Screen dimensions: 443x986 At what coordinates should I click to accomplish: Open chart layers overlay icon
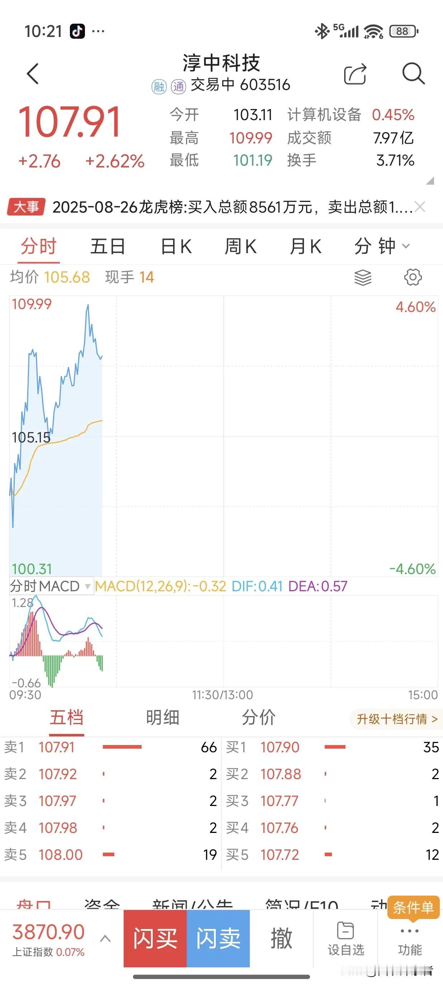(363, 277)
